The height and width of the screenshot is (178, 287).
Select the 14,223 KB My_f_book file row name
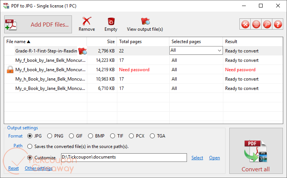[50, 60]
